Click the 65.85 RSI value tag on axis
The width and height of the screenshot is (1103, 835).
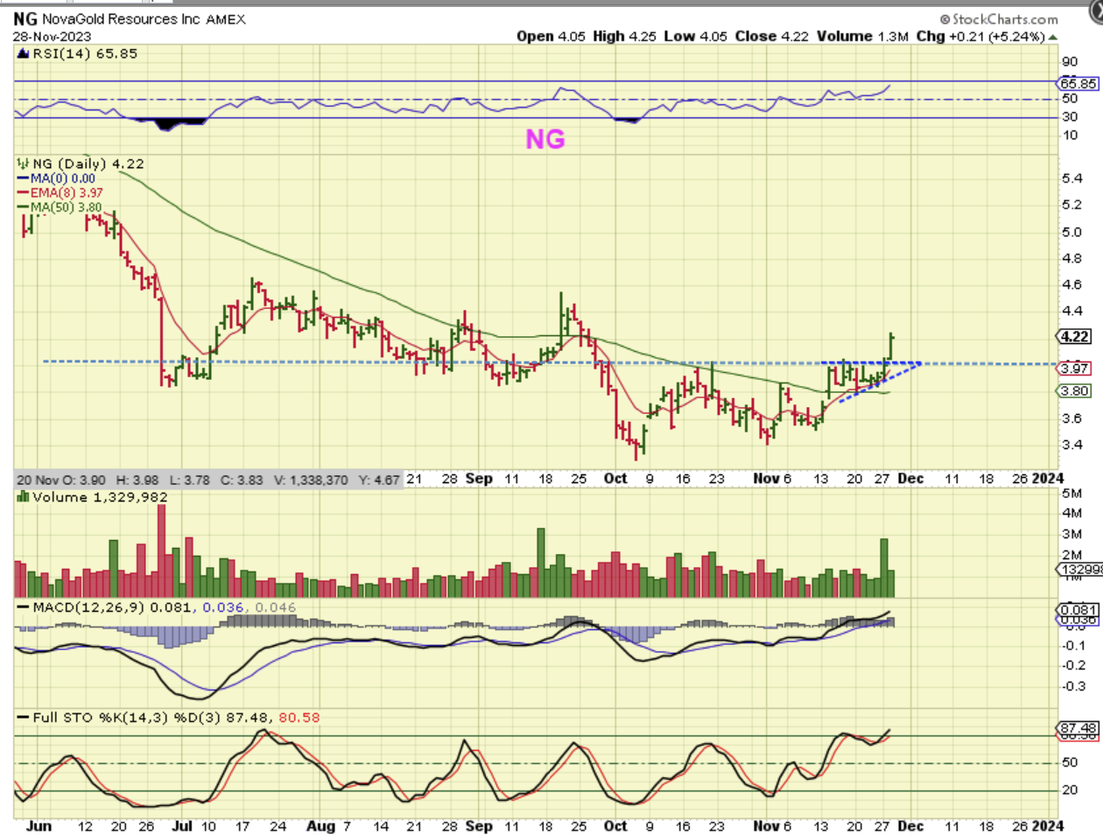(1078, 84)
